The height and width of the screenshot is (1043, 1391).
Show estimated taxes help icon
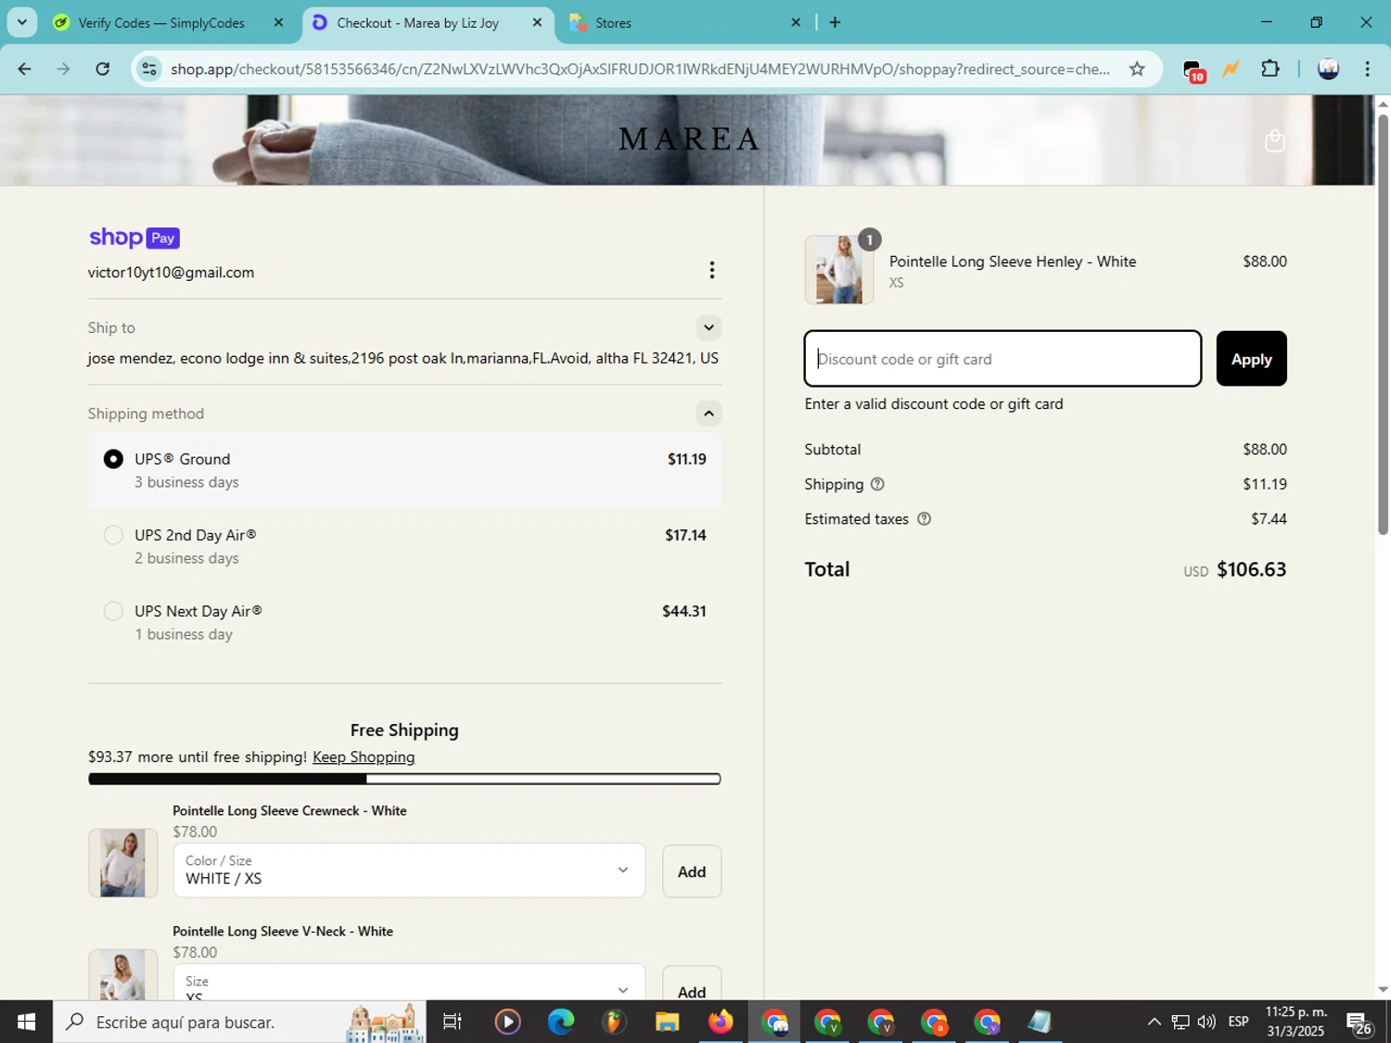click(x=924, y=519)
